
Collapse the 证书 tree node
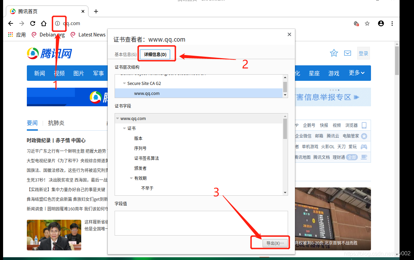click(125, 128)
